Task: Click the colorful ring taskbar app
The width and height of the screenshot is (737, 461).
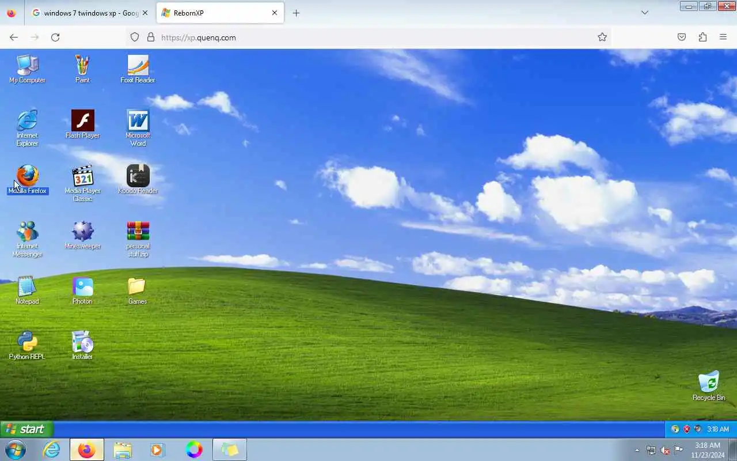Action: tap(194, 449)
